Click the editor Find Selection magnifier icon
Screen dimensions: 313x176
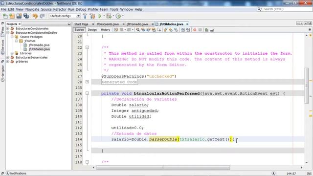coord(138,30)
